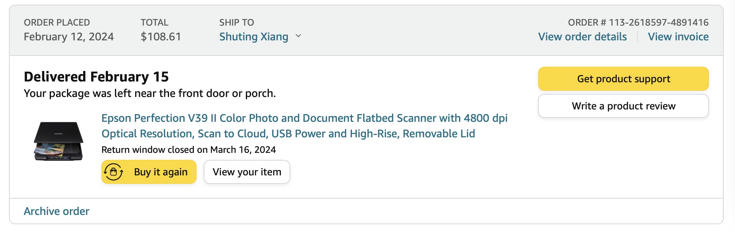The width and height of the screenshot is (735, 232).
Task: Click the $108.61 order total
Action: (161, 37)
